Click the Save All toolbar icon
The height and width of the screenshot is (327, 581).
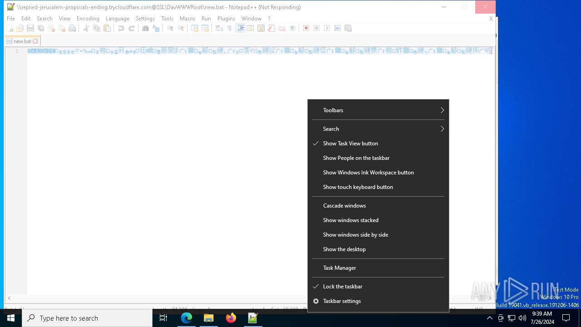coord(41,28)
